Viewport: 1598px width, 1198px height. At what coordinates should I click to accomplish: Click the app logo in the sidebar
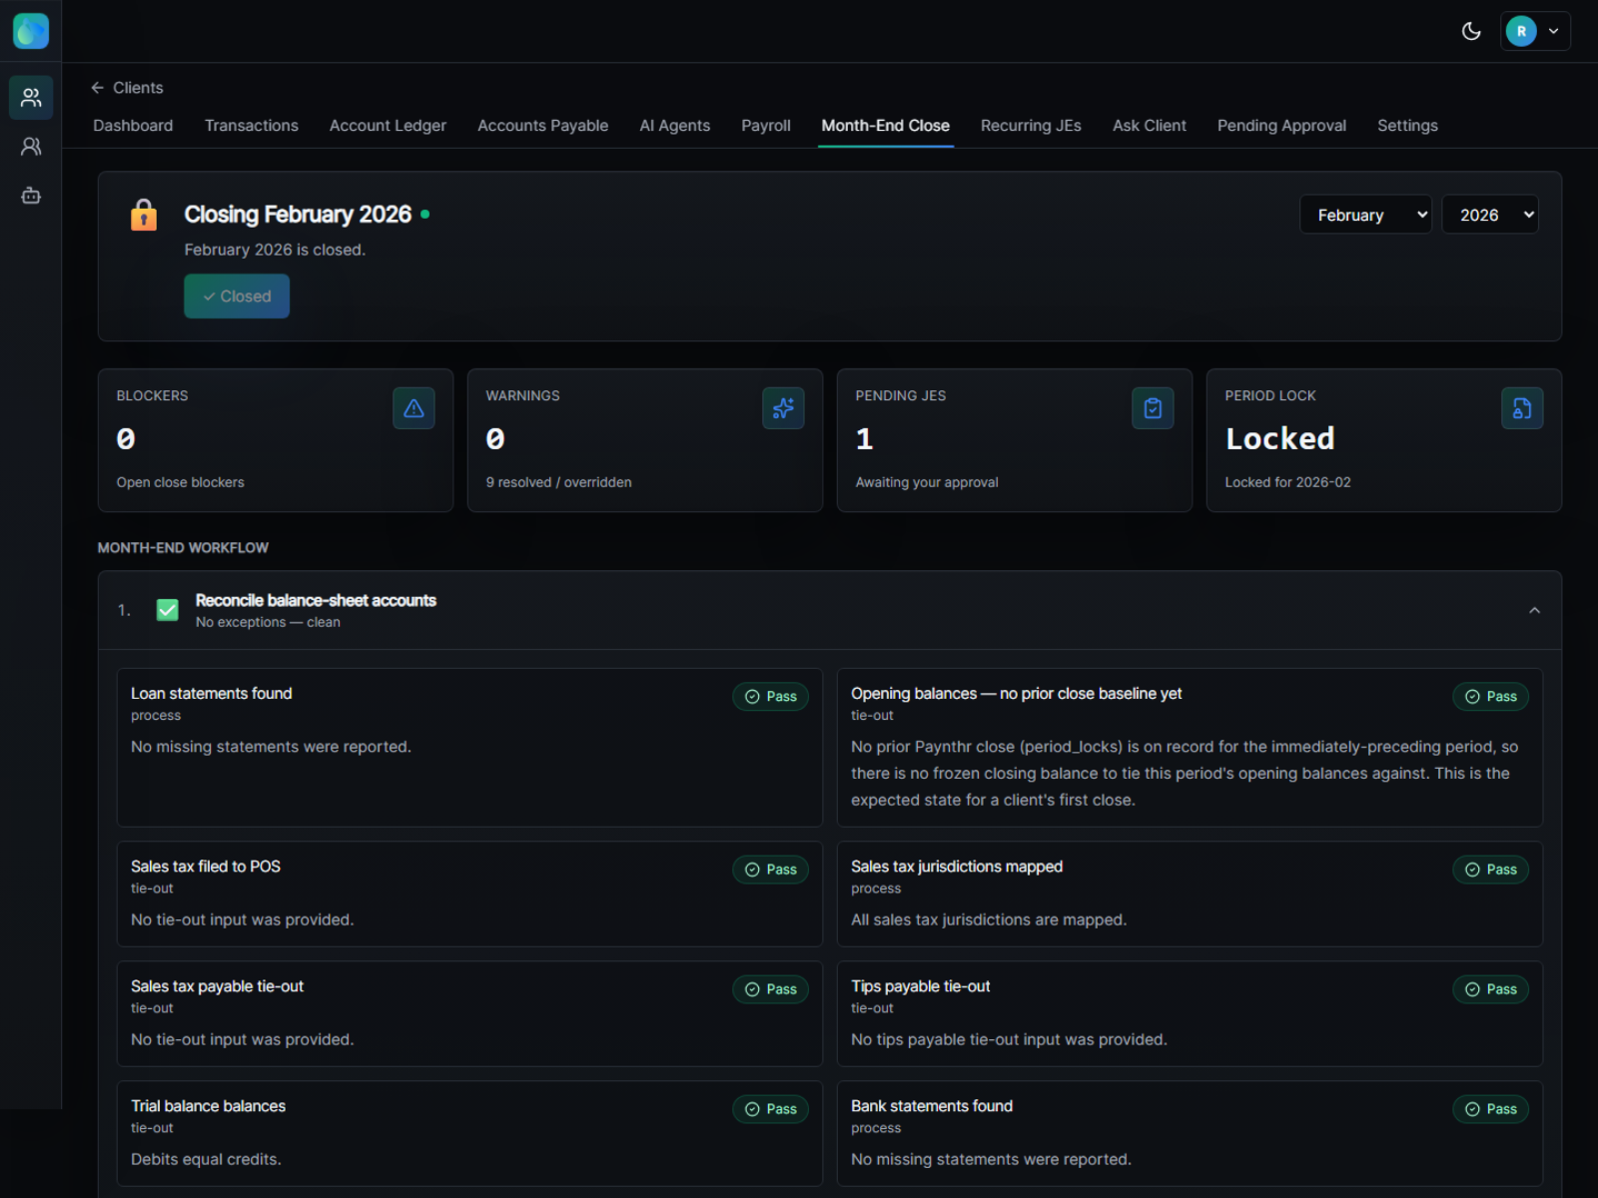pos(31,31)
